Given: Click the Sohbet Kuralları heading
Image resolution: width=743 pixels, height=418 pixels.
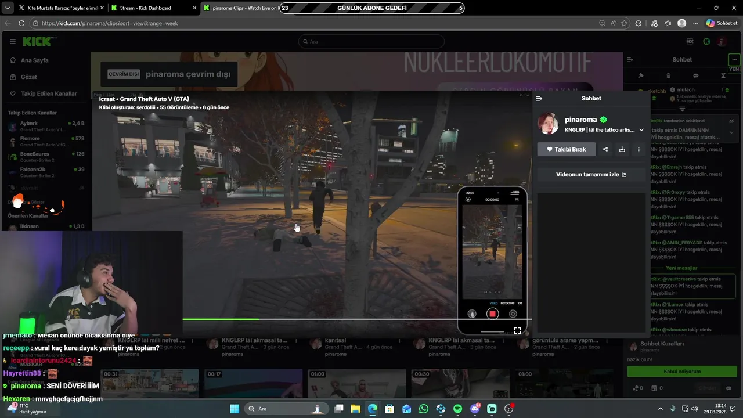Looking at the screenshot, I should click(x=662, y=344).
